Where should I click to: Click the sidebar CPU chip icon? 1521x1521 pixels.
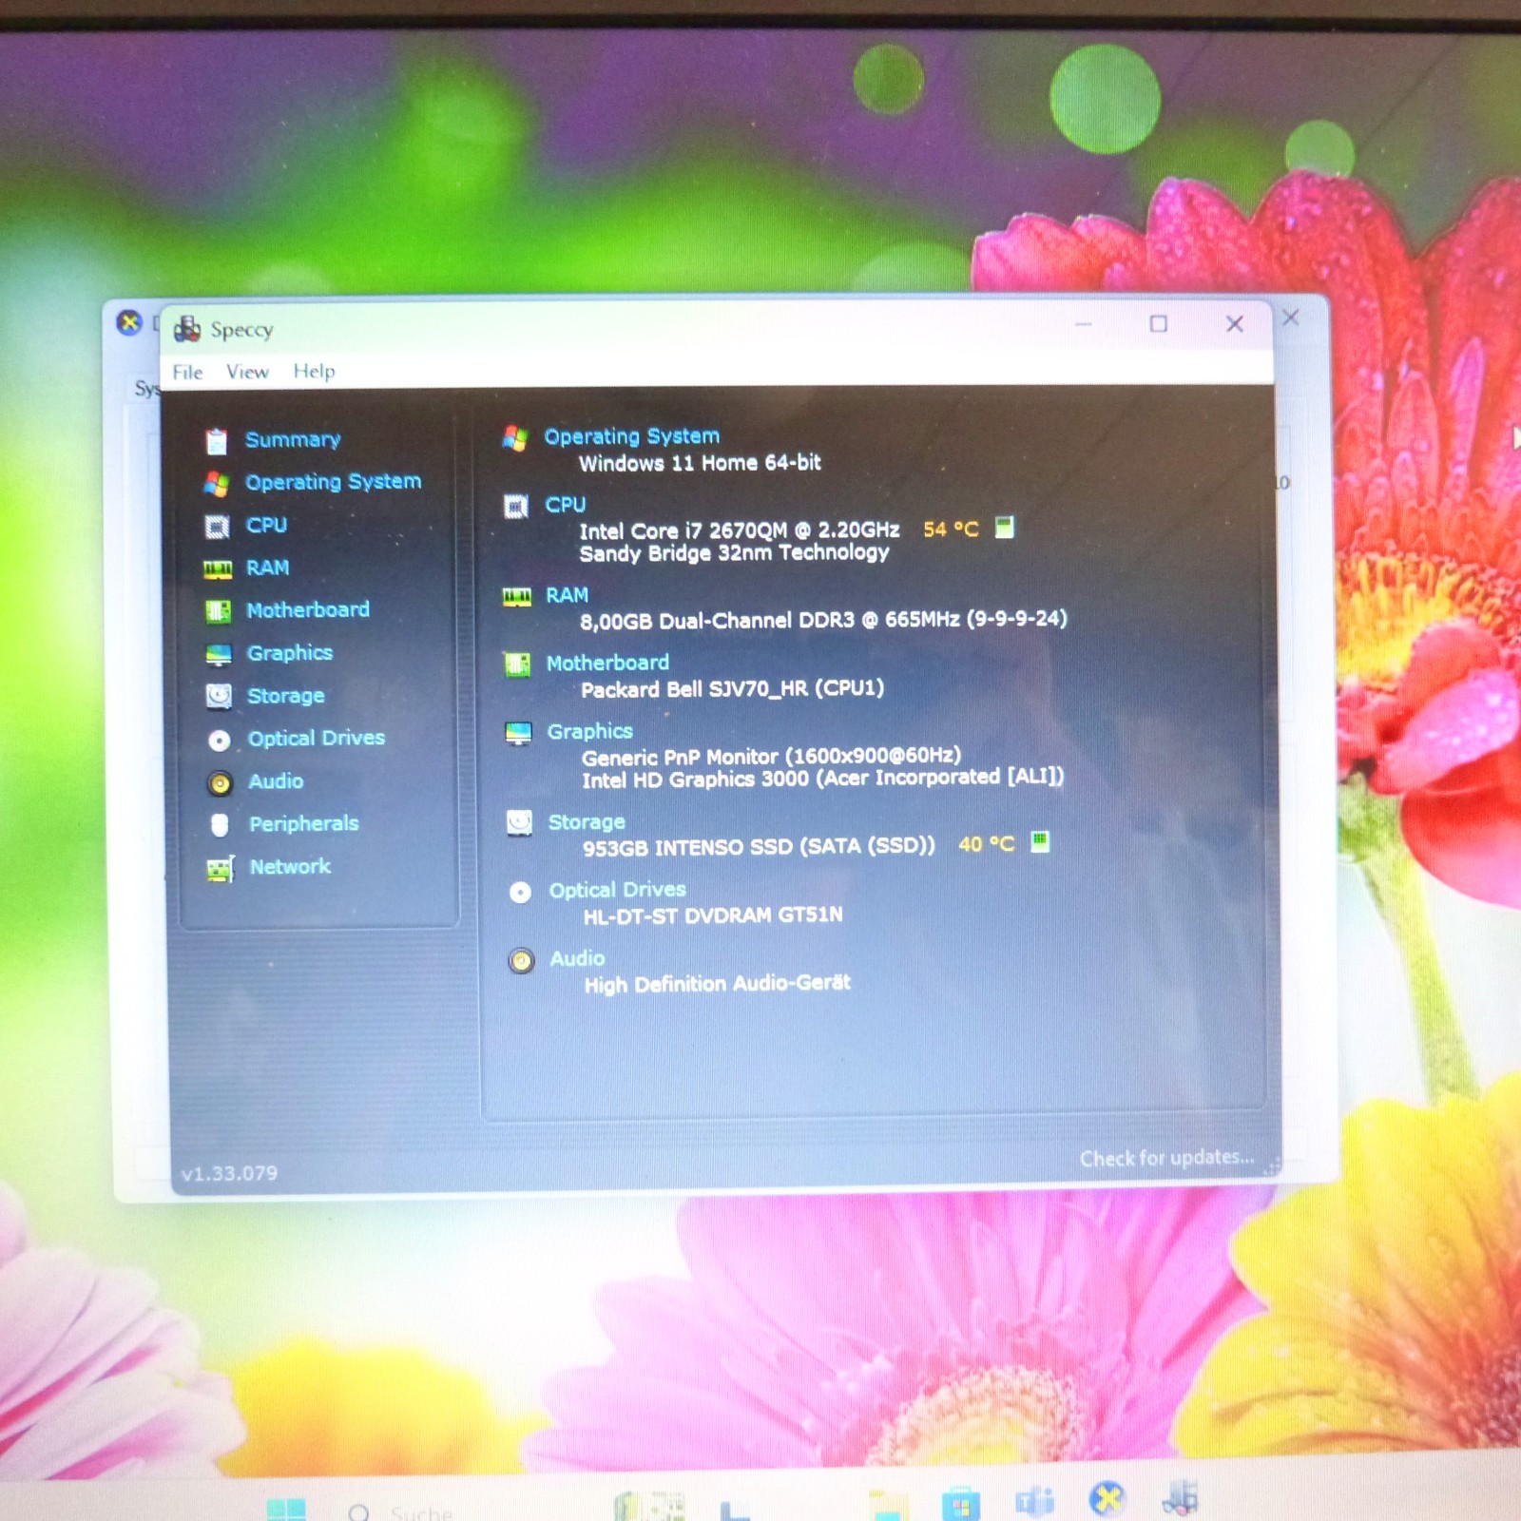point(218,527)
